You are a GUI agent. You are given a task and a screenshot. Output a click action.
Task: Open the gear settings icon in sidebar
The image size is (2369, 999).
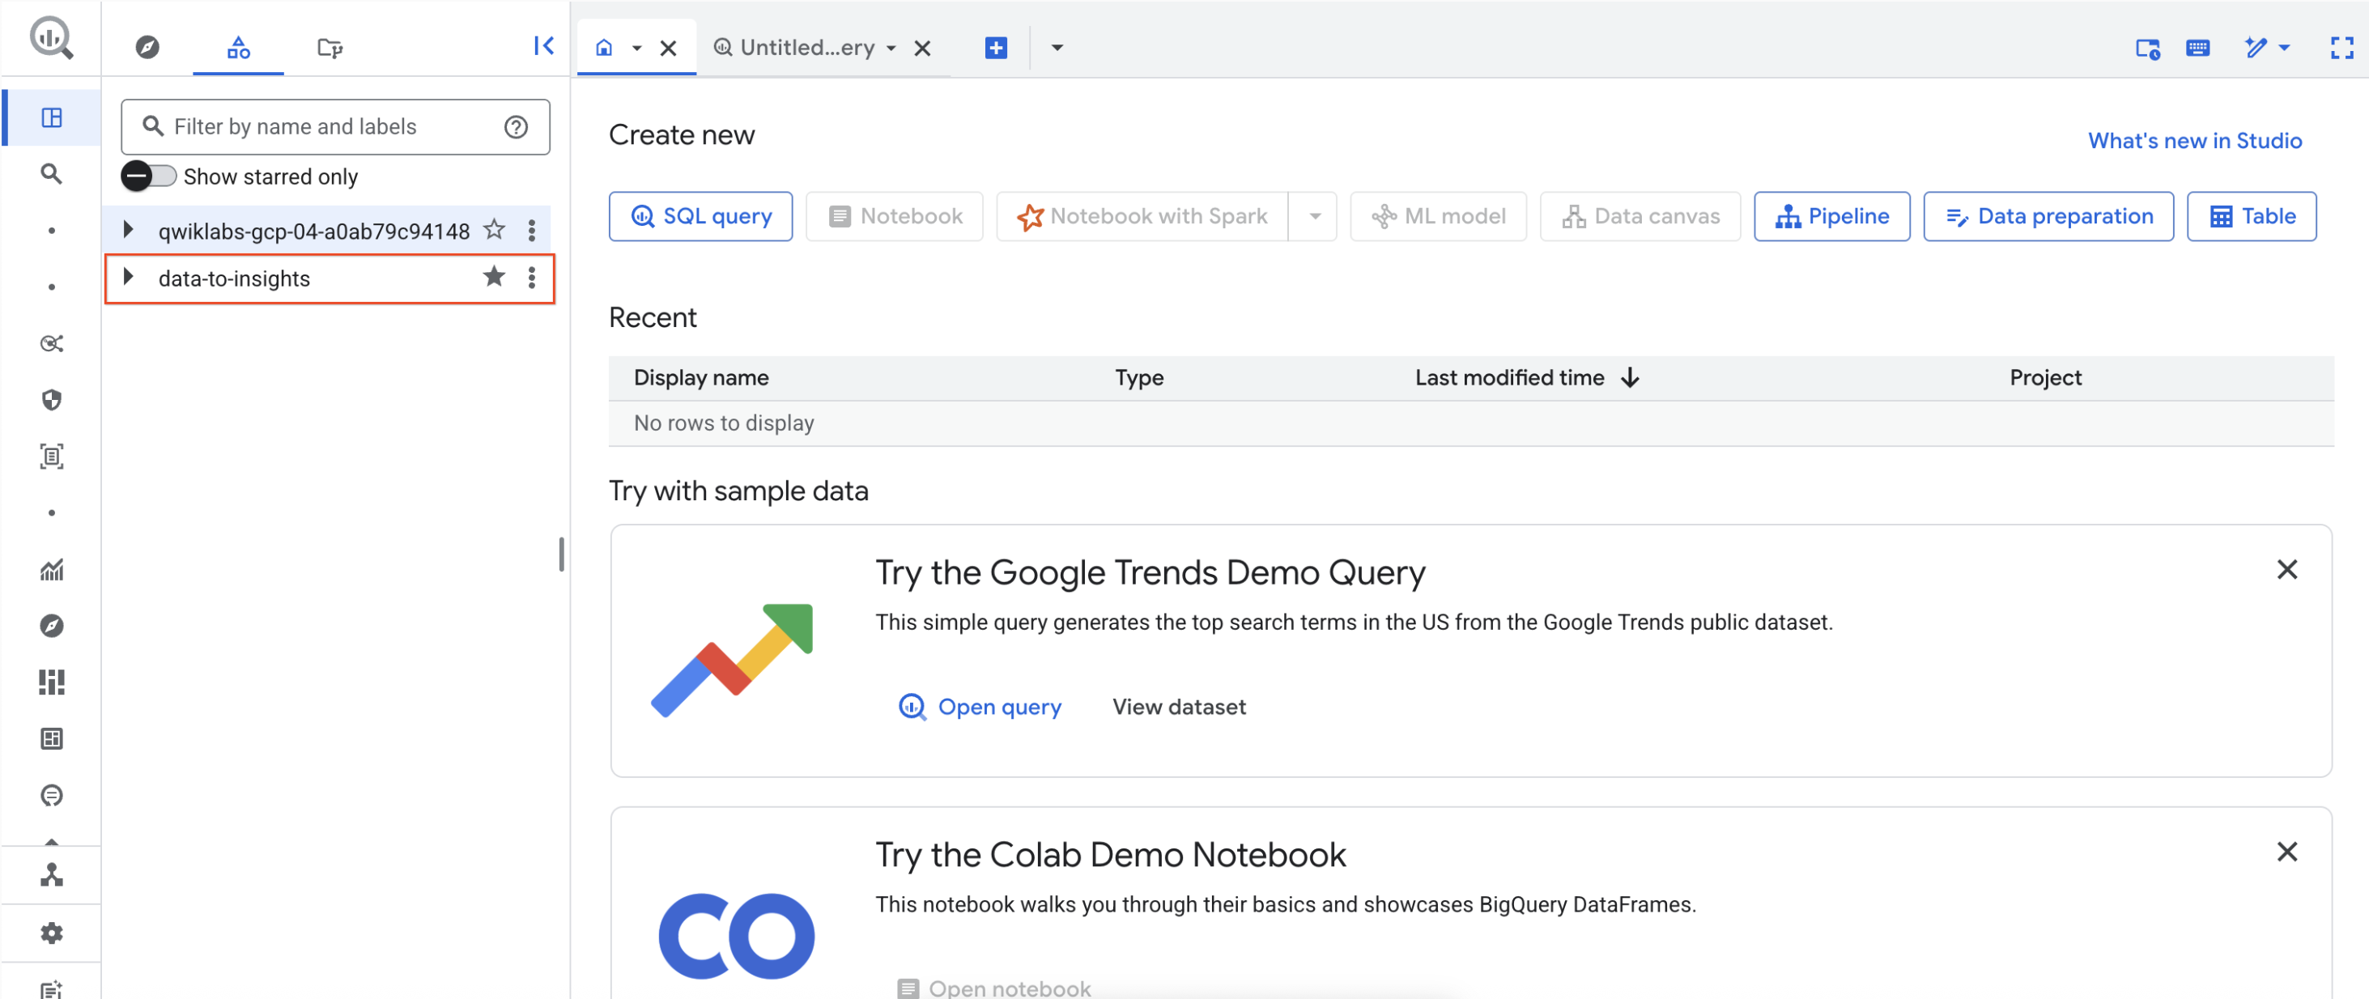click(x=52, y=933)
